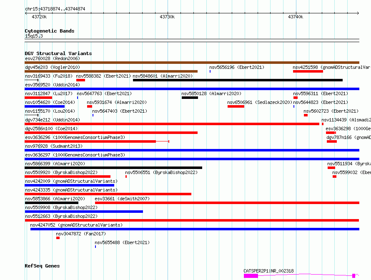Open the nsv5656196 (Ebert2021) variant label

click(237, 67)
